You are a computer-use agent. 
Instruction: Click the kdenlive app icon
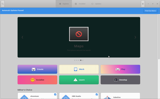click(107, 97)
